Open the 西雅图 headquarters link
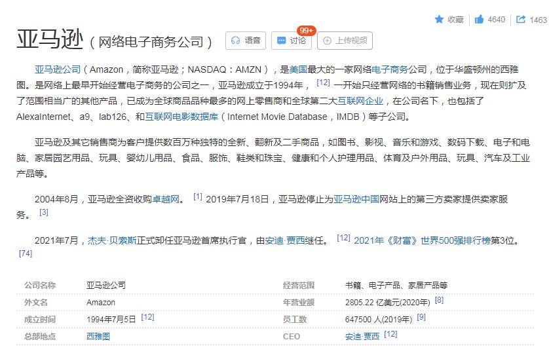The height and width of the screenshot is (357, 549). (98, 336)
